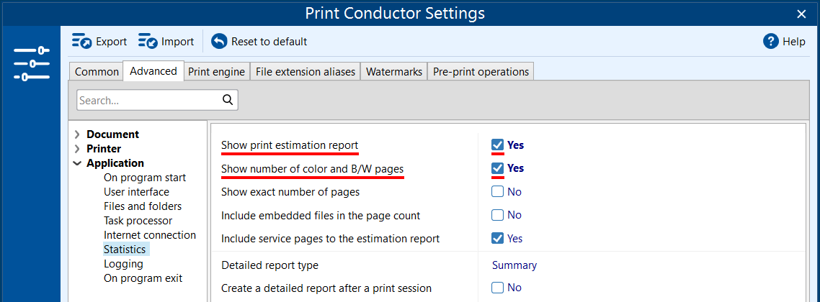Image resolution: width=820 pixels, height=302 pixels.
Task: Open Help via question mark icon
Action: click(771, 42)
